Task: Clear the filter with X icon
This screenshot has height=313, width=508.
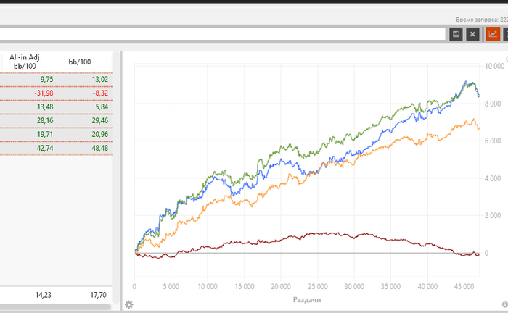Action: click(x=472, y=34)
